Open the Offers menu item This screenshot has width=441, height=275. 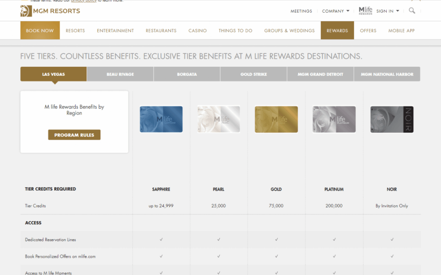[368, 31]
